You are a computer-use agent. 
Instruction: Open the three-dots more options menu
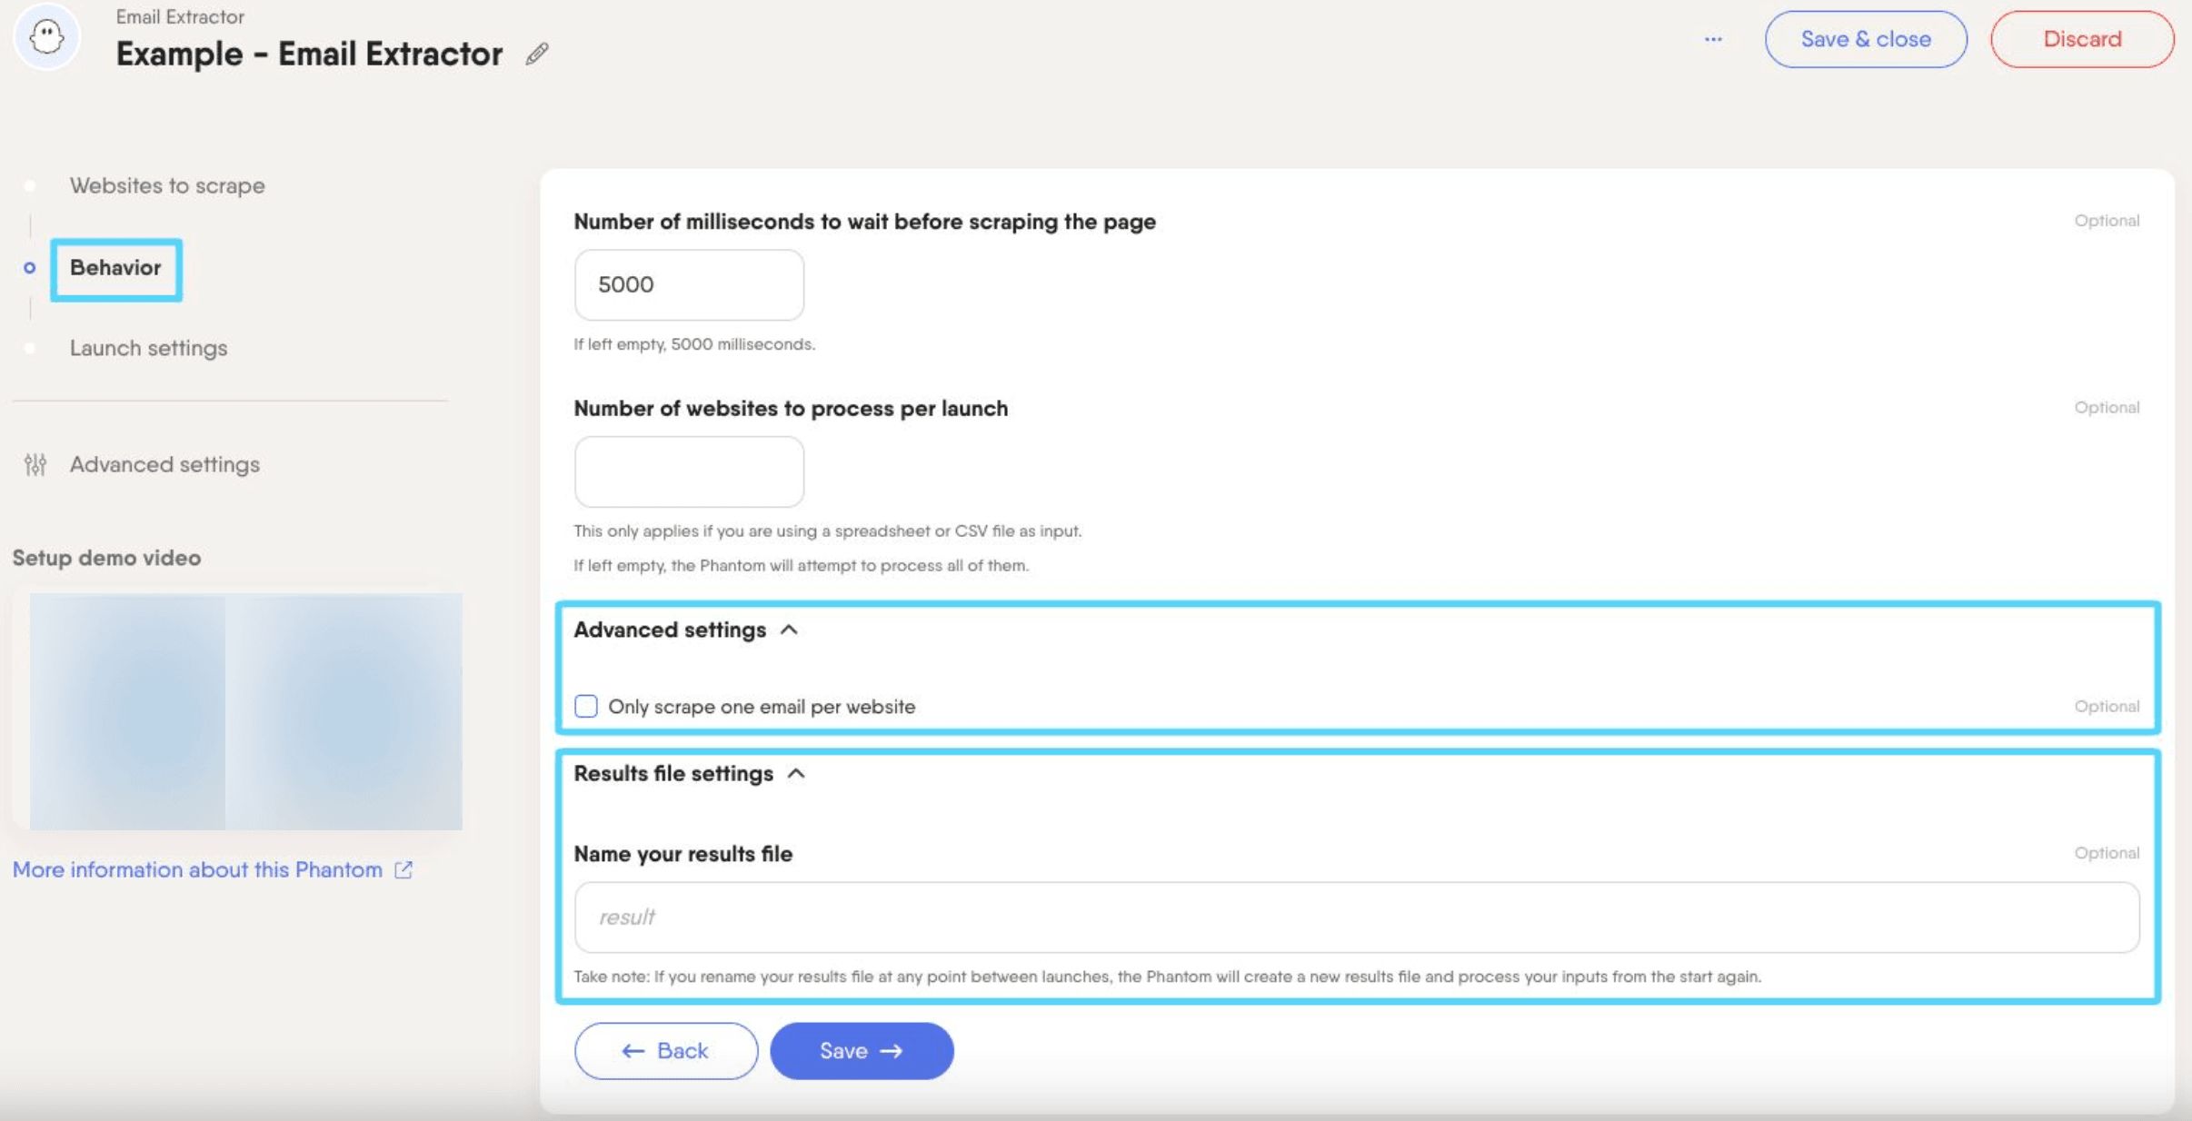(x=1713, y=39)
